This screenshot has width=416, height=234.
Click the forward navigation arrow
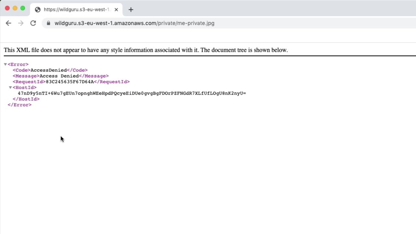tap(21, 23)
